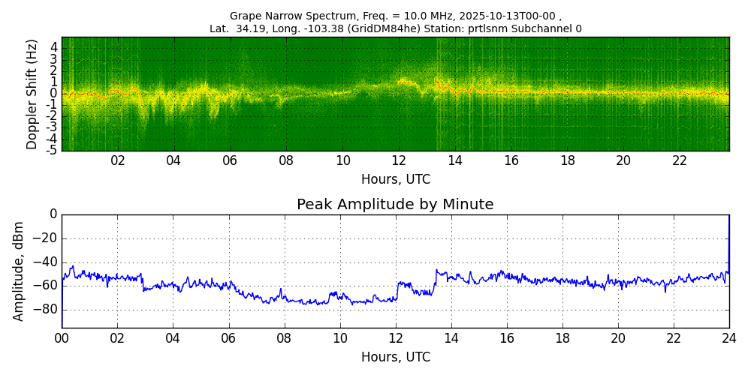Screen dimensions: 751x375
Task: Select the 12 hour tick on spectrogram axis
Action: tap(399, 161)
